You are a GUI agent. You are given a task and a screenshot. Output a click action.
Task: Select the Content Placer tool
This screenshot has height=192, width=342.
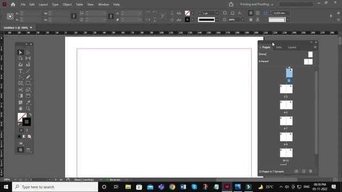(x=28, y=65)
